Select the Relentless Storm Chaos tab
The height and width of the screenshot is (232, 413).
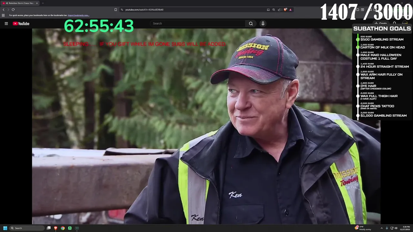pos(20,3)
